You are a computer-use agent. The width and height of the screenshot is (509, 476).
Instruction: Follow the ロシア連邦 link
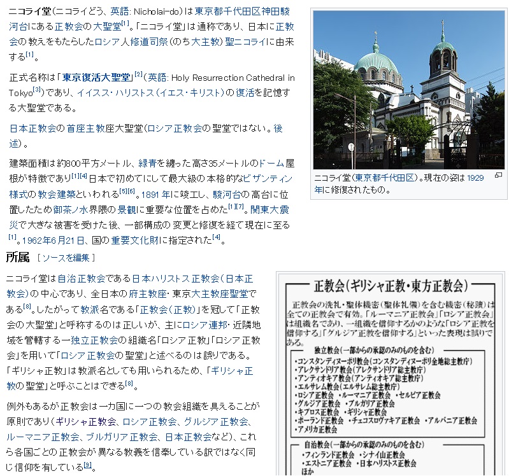(204, 325)
